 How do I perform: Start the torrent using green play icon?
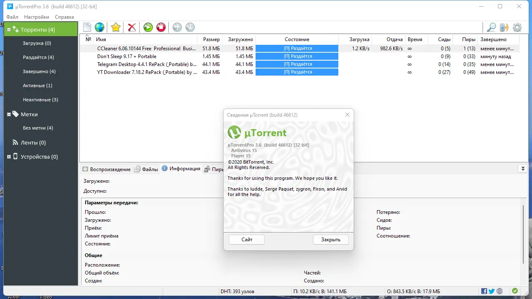point(148,27)
